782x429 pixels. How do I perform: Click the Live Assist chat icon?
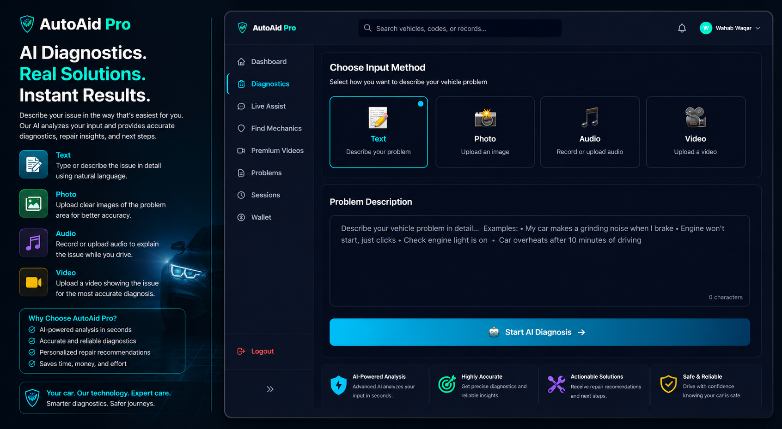coord(241,106)
